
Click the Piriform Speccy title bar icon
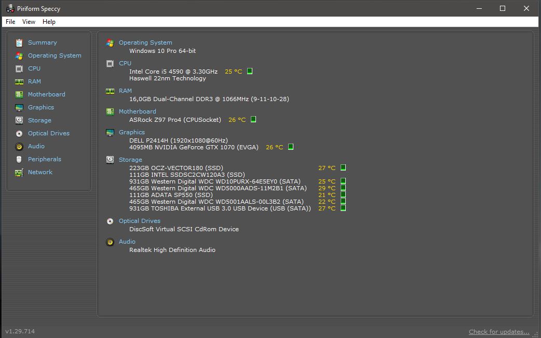point(10,8)
